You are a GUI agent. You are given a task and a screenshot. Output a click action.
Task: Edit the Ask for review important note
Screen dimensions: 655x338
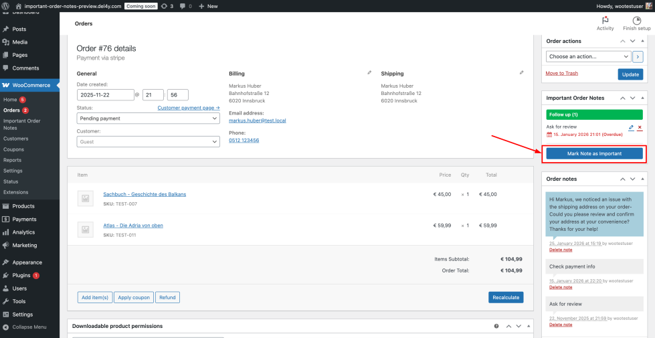[x=631, y=127]
